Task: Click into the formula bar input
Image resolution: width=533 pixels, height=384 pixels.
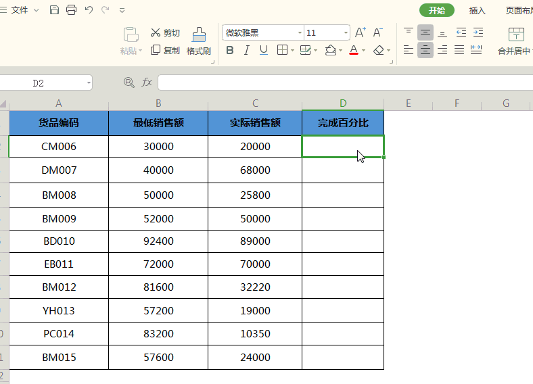Action: pos(345,82)
